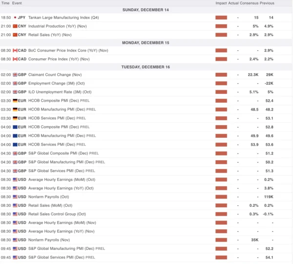Click the German flag next to HCOB Services PMI
This screenshot has height=264, width=293.
click(x=15, y=118)
